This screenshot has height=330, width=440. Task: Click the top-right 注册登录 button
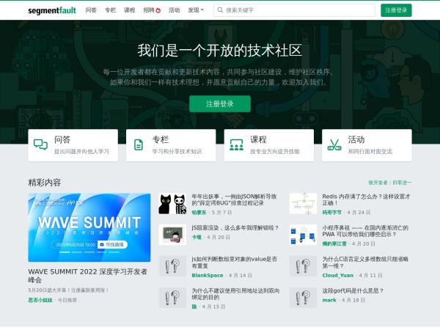coord(396,10)
